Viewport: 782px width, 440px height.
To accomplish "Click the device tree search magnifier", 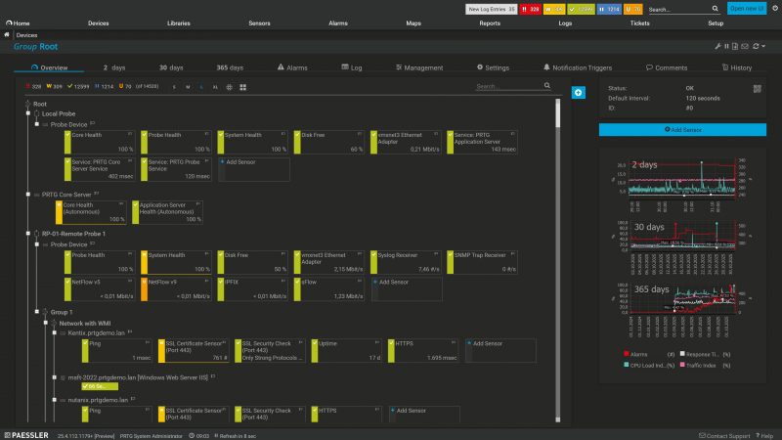I will tap(547, 86).
